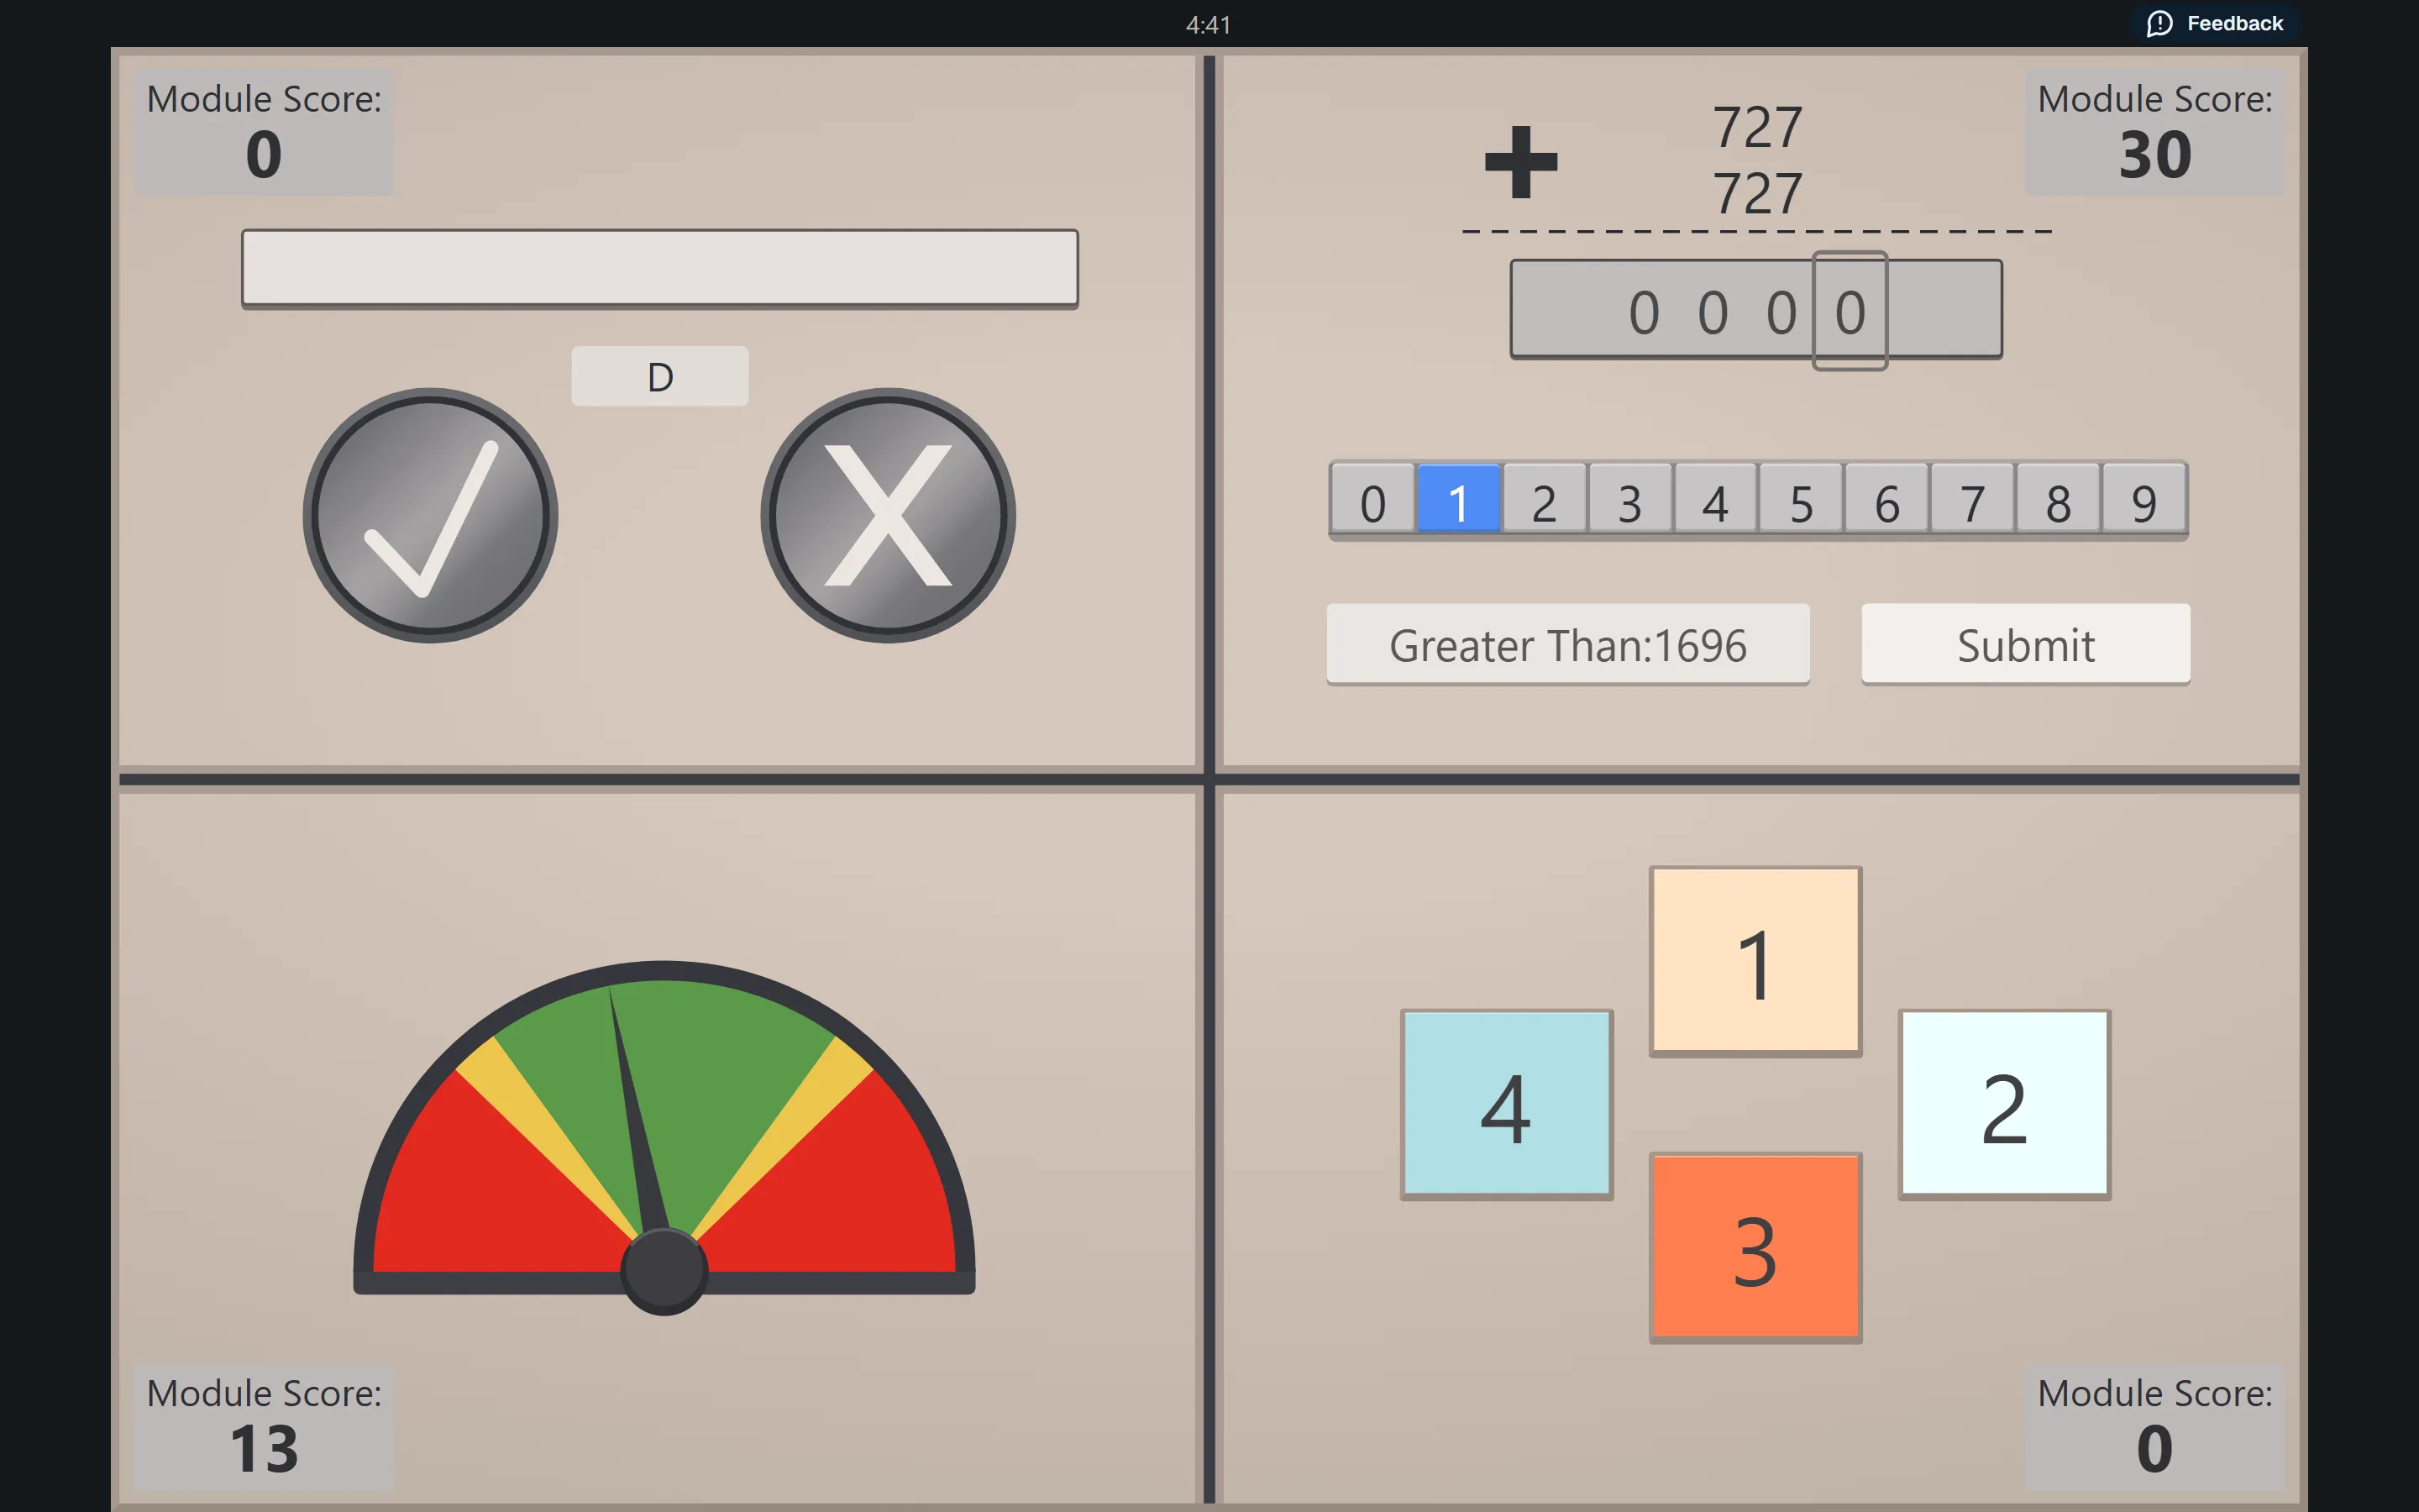Click the X reject button

(888, 515)
